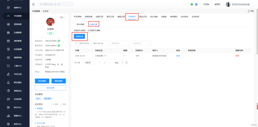This screenshot has height=127, width=258.
Task: Select the 学员积分 tab
Action: [132, 17]
